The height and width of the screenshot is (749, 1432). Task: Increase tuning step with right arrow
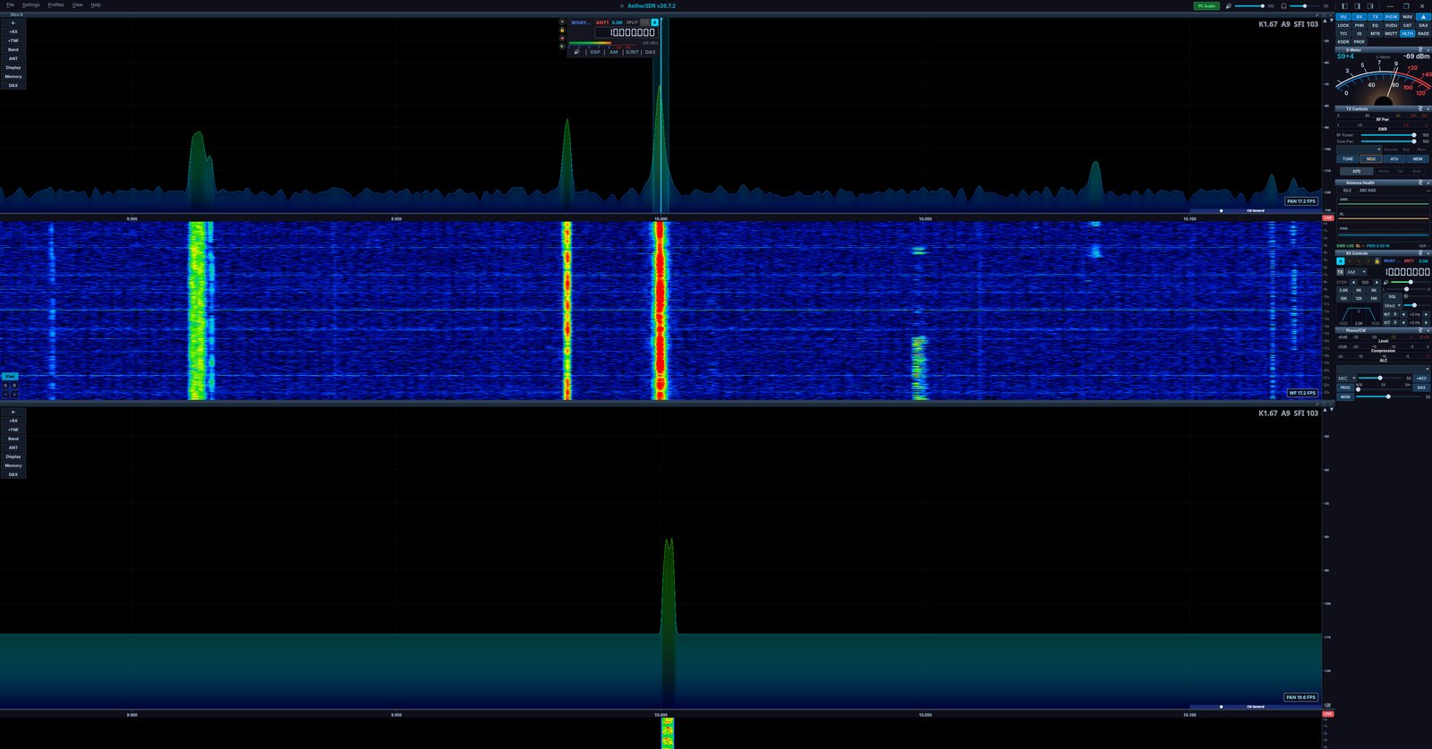click(1377, 282)
